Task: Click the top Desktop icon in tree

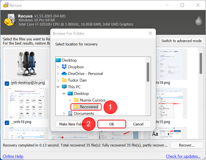Action: tap(58, 60)
